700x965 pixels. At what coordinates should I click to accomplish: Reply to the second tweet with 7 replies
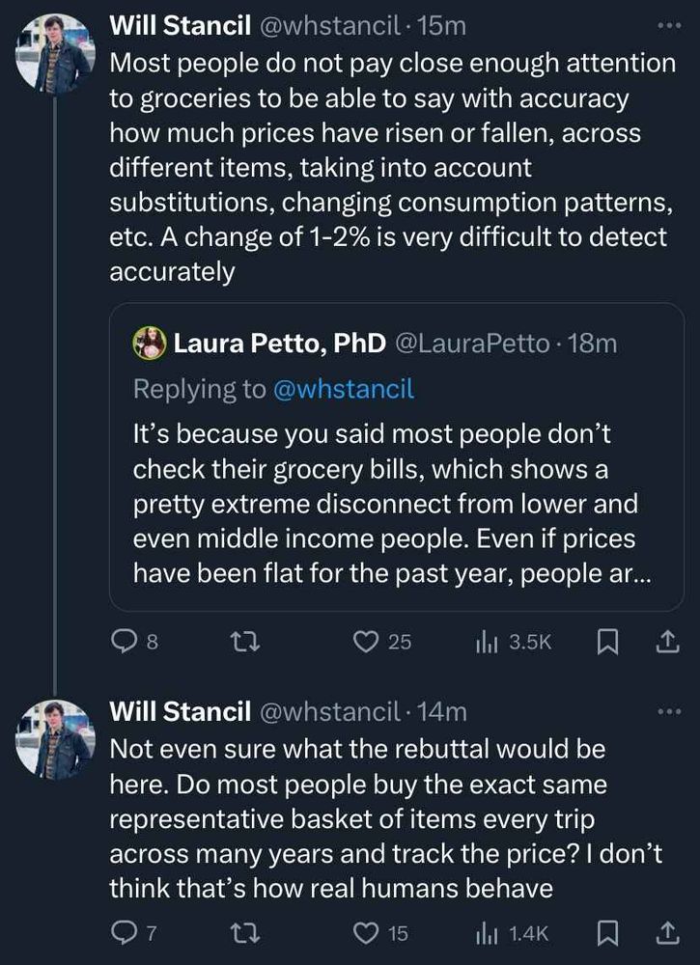[133, 933]
